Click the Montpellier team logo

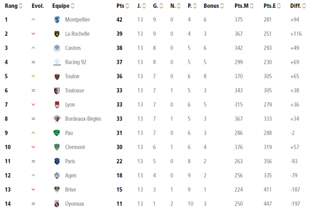coord(57,20)
